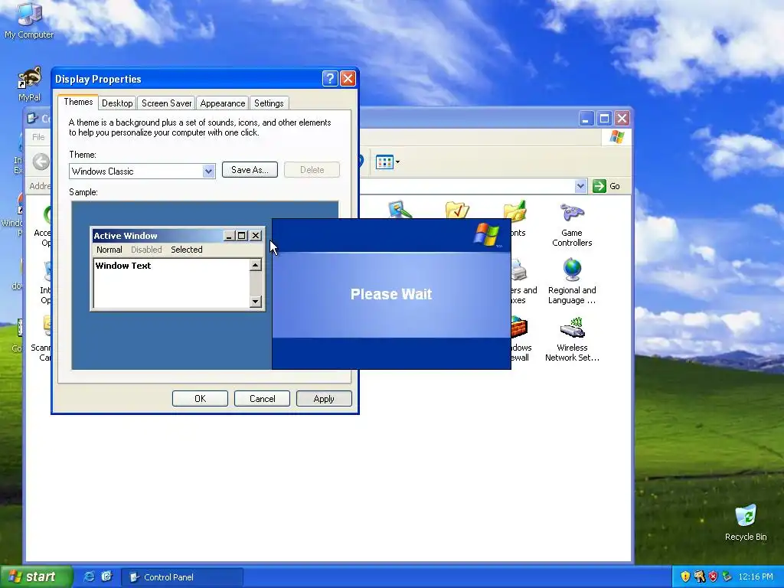Open the Appearance tab
Screen dimensions: 784x588
[x=223, y=103]
